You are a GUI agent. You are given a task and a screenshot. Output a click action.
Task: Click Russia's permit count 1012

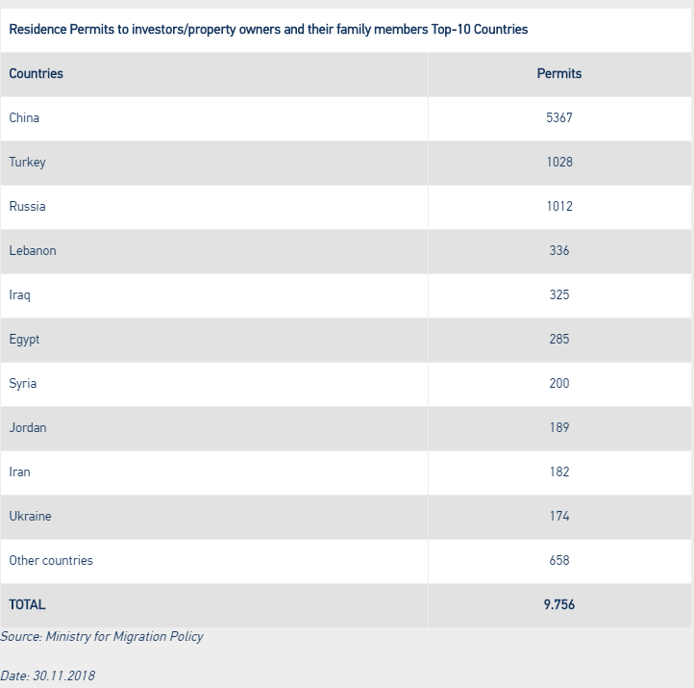(x=558, y=206)
